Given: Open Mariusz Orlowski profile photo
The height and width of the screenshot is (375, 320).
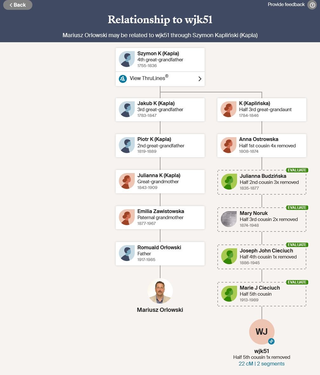Looking at the screenshot, I should click(160, 291).
